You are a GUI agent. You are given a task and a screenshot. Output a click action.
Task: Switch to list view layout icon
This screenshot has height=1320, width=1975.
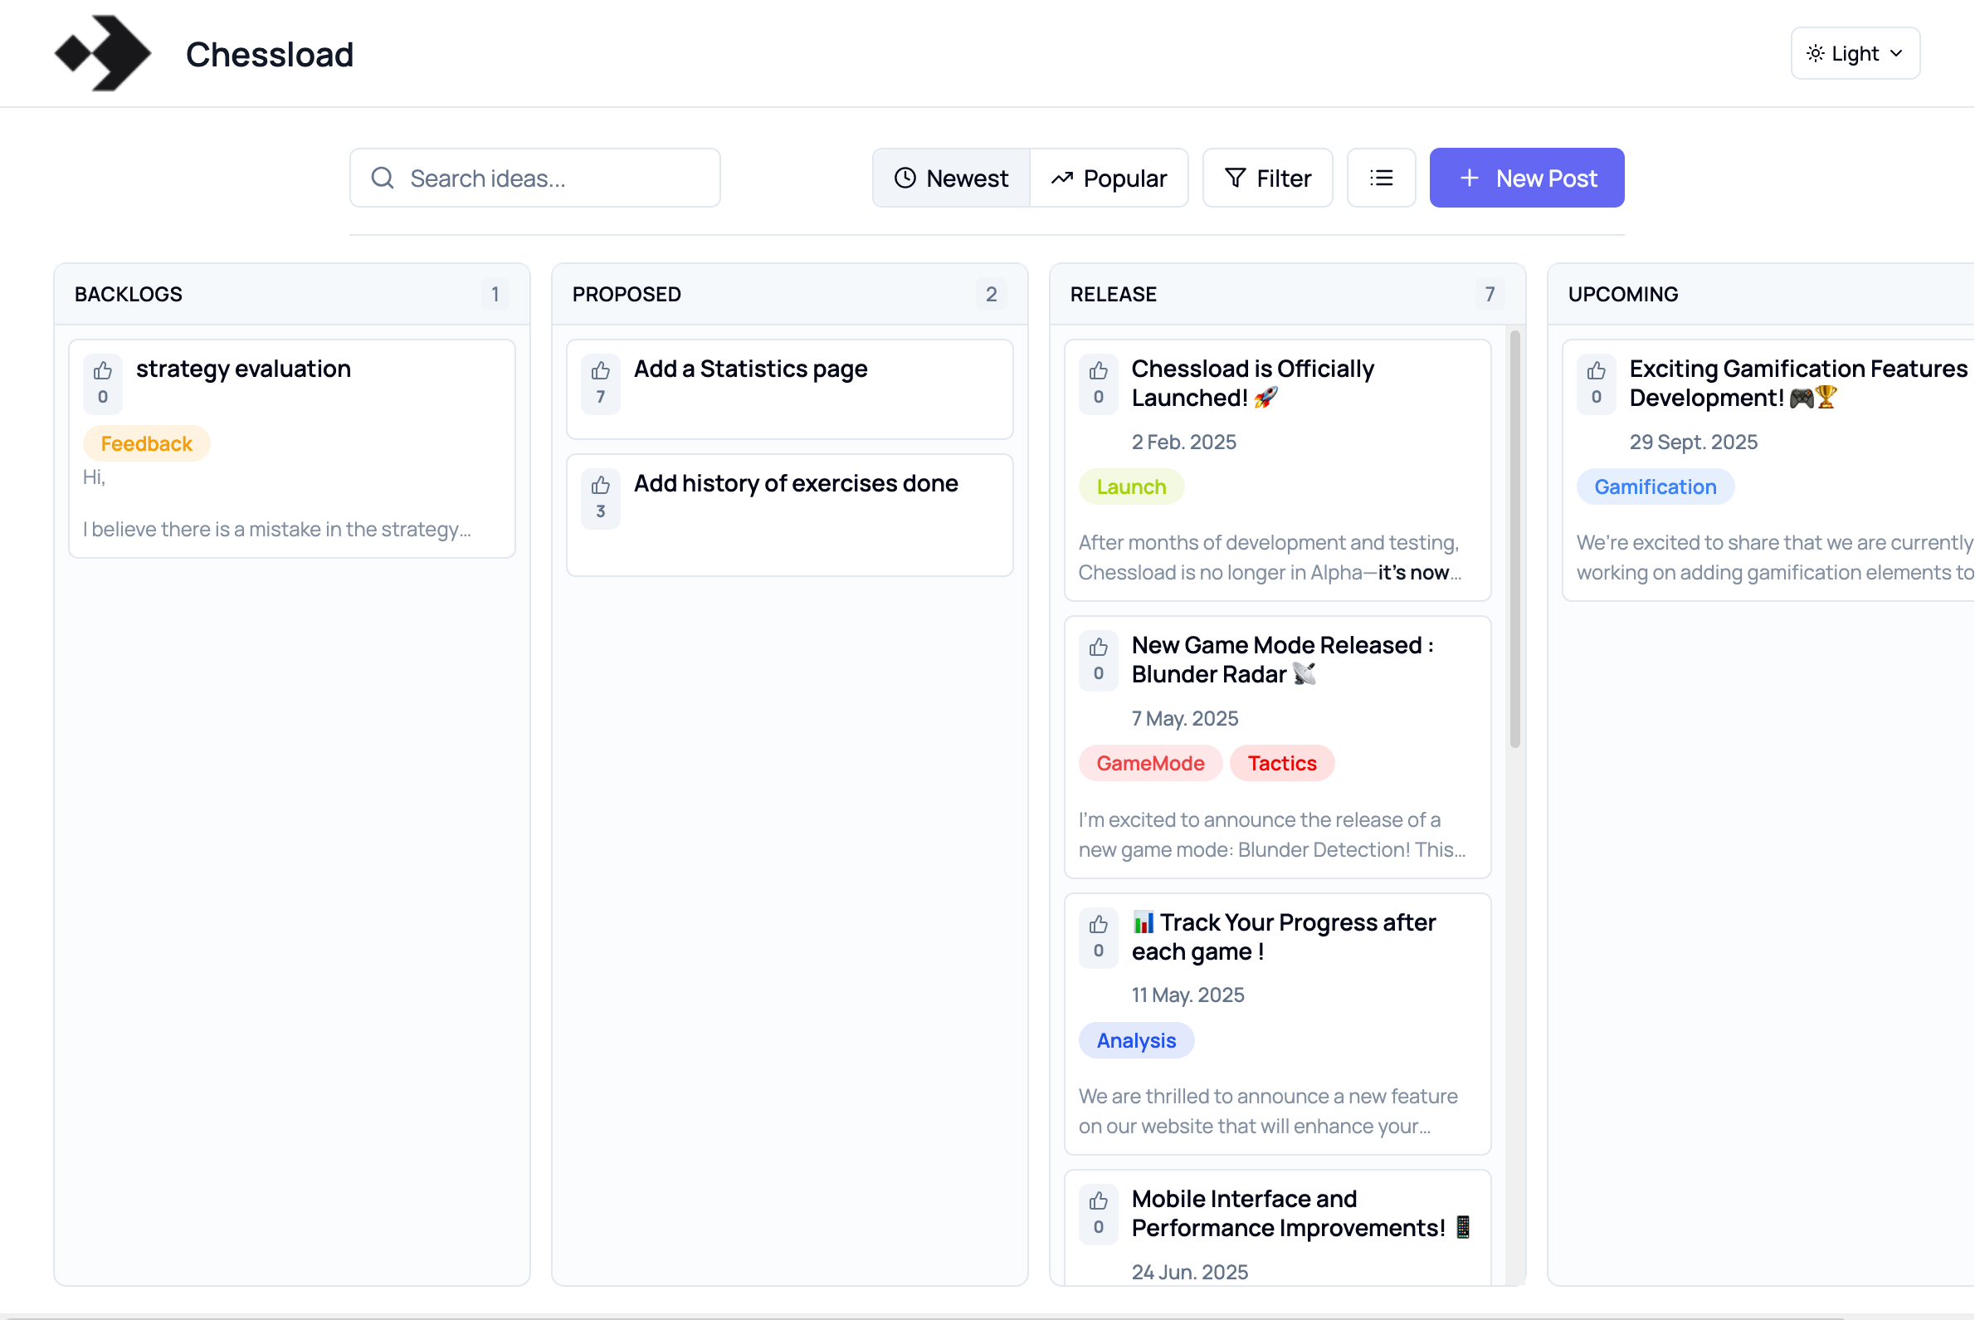point(1381,178)
